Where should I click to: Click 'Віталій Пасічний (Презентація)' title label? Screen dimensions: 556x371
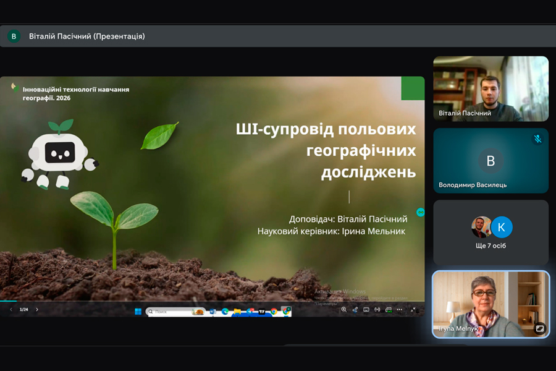(x=87, y=36)
